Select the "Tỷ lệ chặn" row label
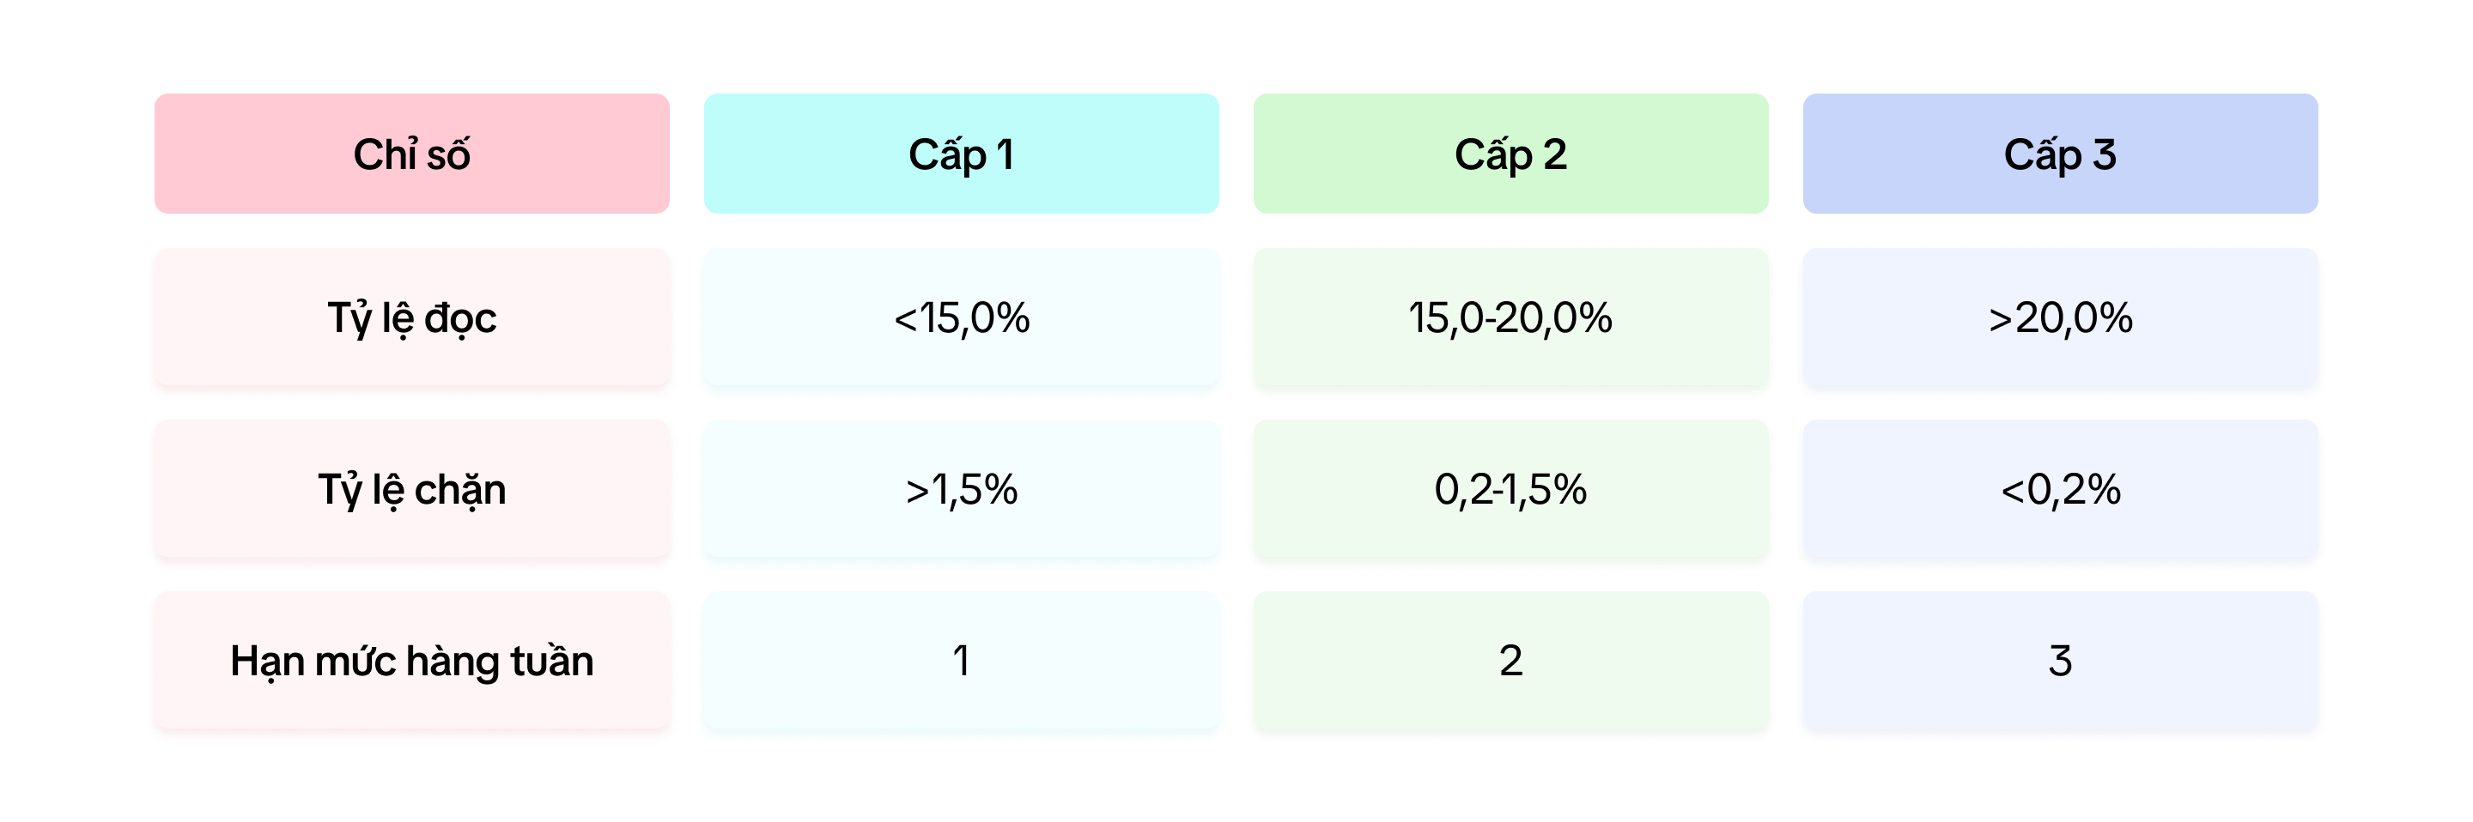Screen dimensions: 2473x822 [412, 489]
